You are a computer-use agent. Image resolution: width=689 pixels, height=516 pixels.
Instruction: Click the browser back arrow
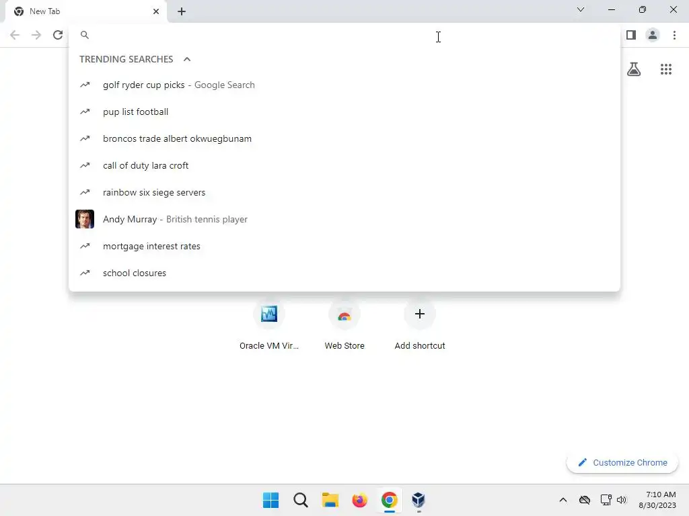(15, 35)
